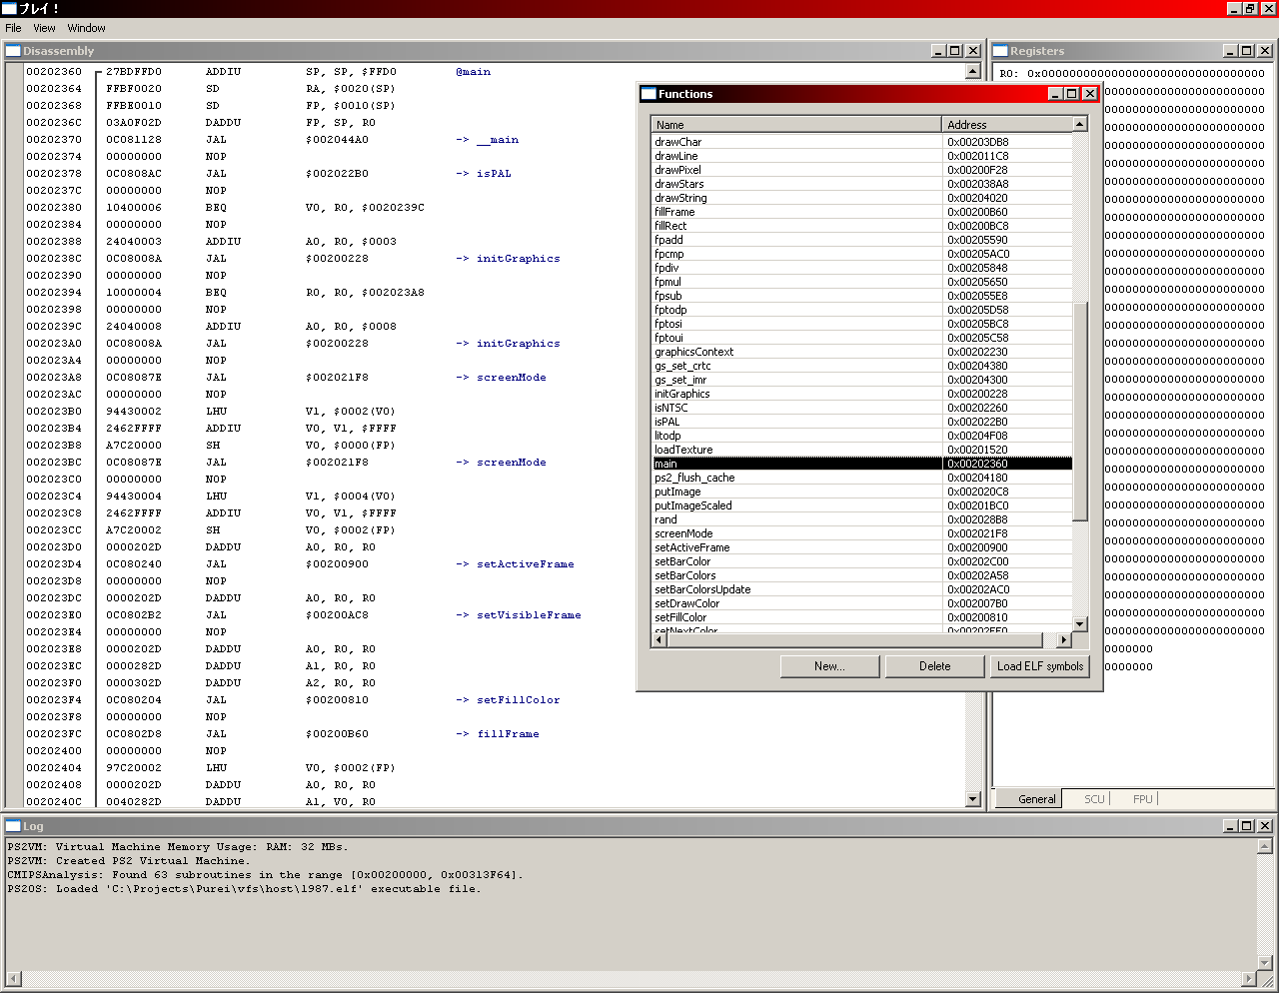Open the Window menu
The image size is (1279, 993).
[86, 28]
